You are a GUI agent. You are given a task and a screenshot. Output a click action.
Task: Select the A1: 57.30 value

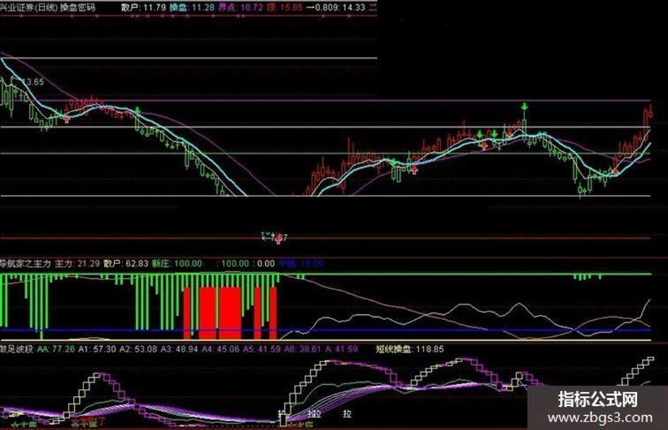tap(97, 349)
